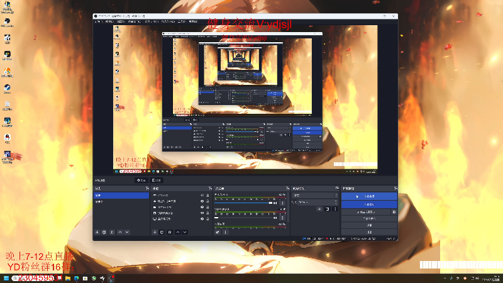The image size is (503, 283).
Task: Toggle Studio Mode from the Controls dock
Action: pos(369,219)
